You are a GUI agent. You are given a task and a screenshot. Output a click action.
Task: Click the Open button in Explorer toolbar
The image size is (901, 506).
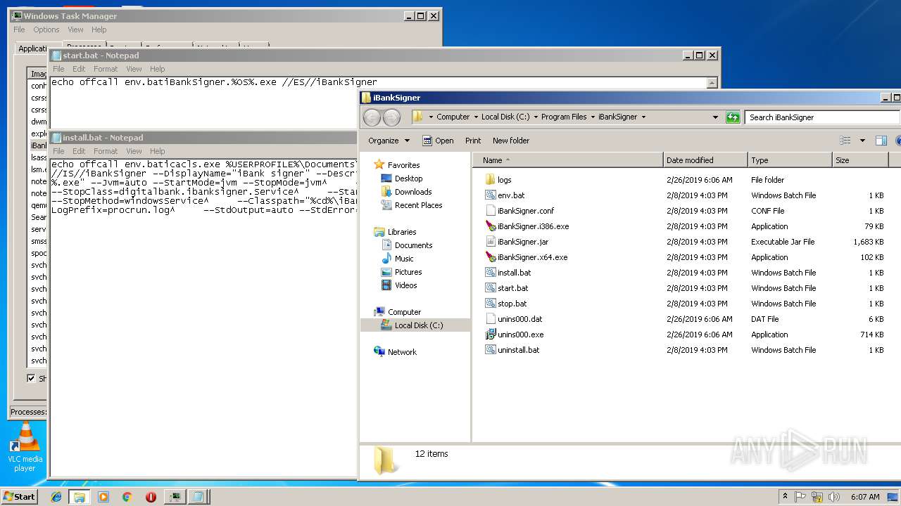pyautogui.click(x=438, y=141)
